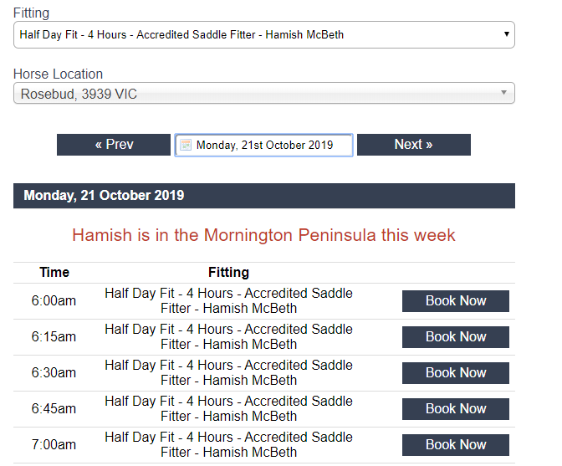This screenshot has height=466, width=562.
Task: Click the Rosebud, 3939 VIC location box
Action: point(264,93)
